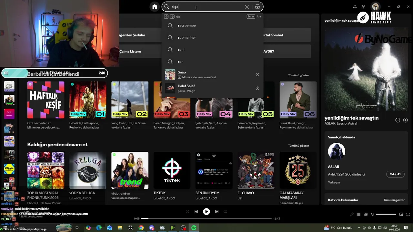Open the Haftalık Keşif playlist cover
The image size is (413, 232).
point(46,100)
